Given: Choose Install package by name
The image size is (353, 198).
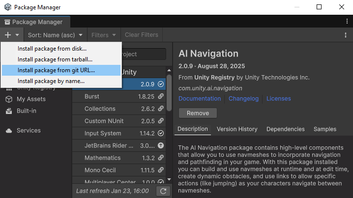Looking at the screenshot, I should point(51,81).
